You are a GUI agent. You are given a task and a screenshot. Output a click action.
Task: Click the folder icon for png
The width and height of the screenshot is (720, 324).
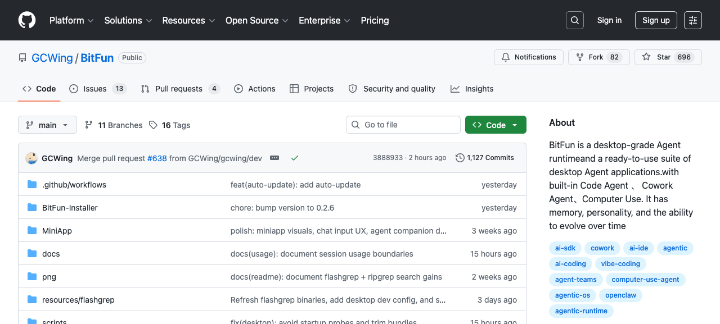[x=32, y=277]
